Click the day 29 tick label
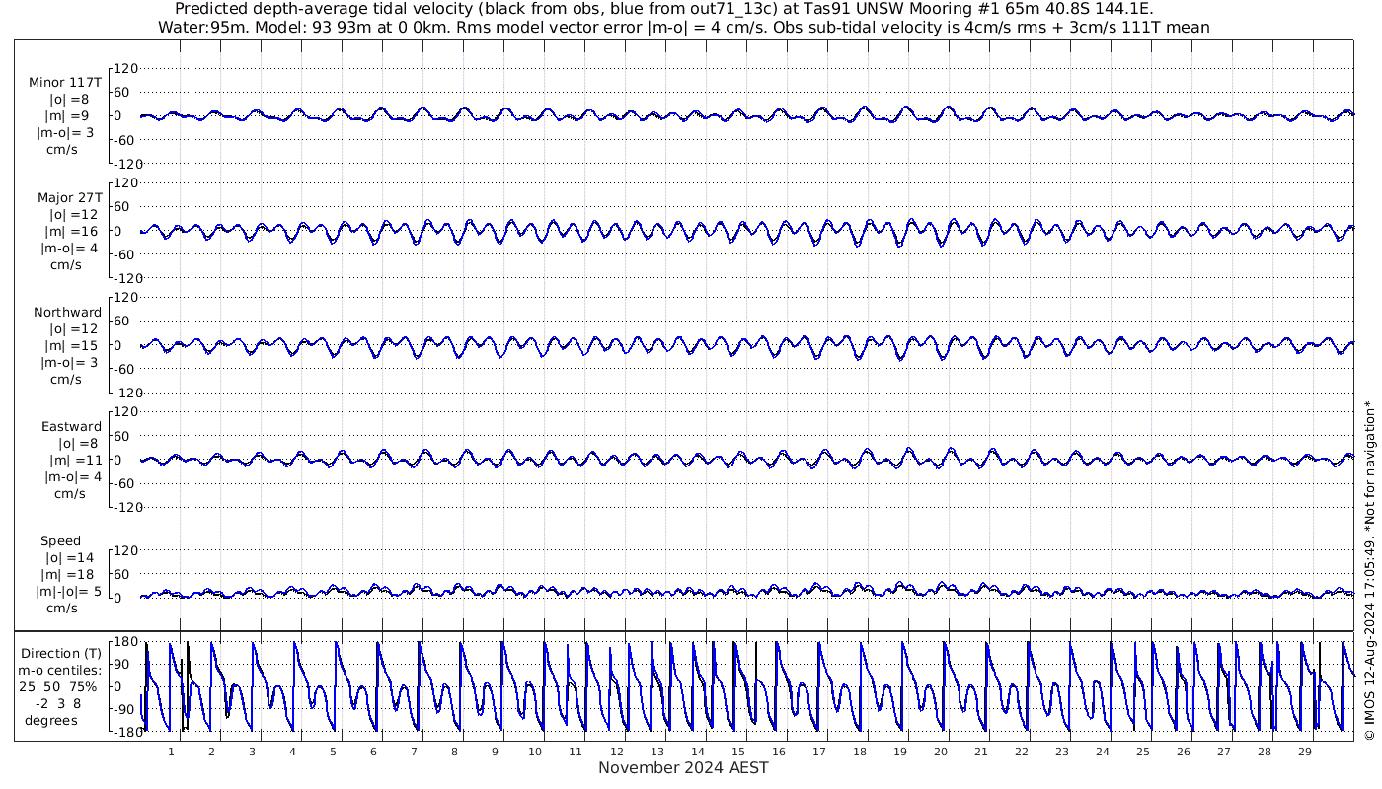This screenshot has width=1382, height=789. pos(1304,752)
